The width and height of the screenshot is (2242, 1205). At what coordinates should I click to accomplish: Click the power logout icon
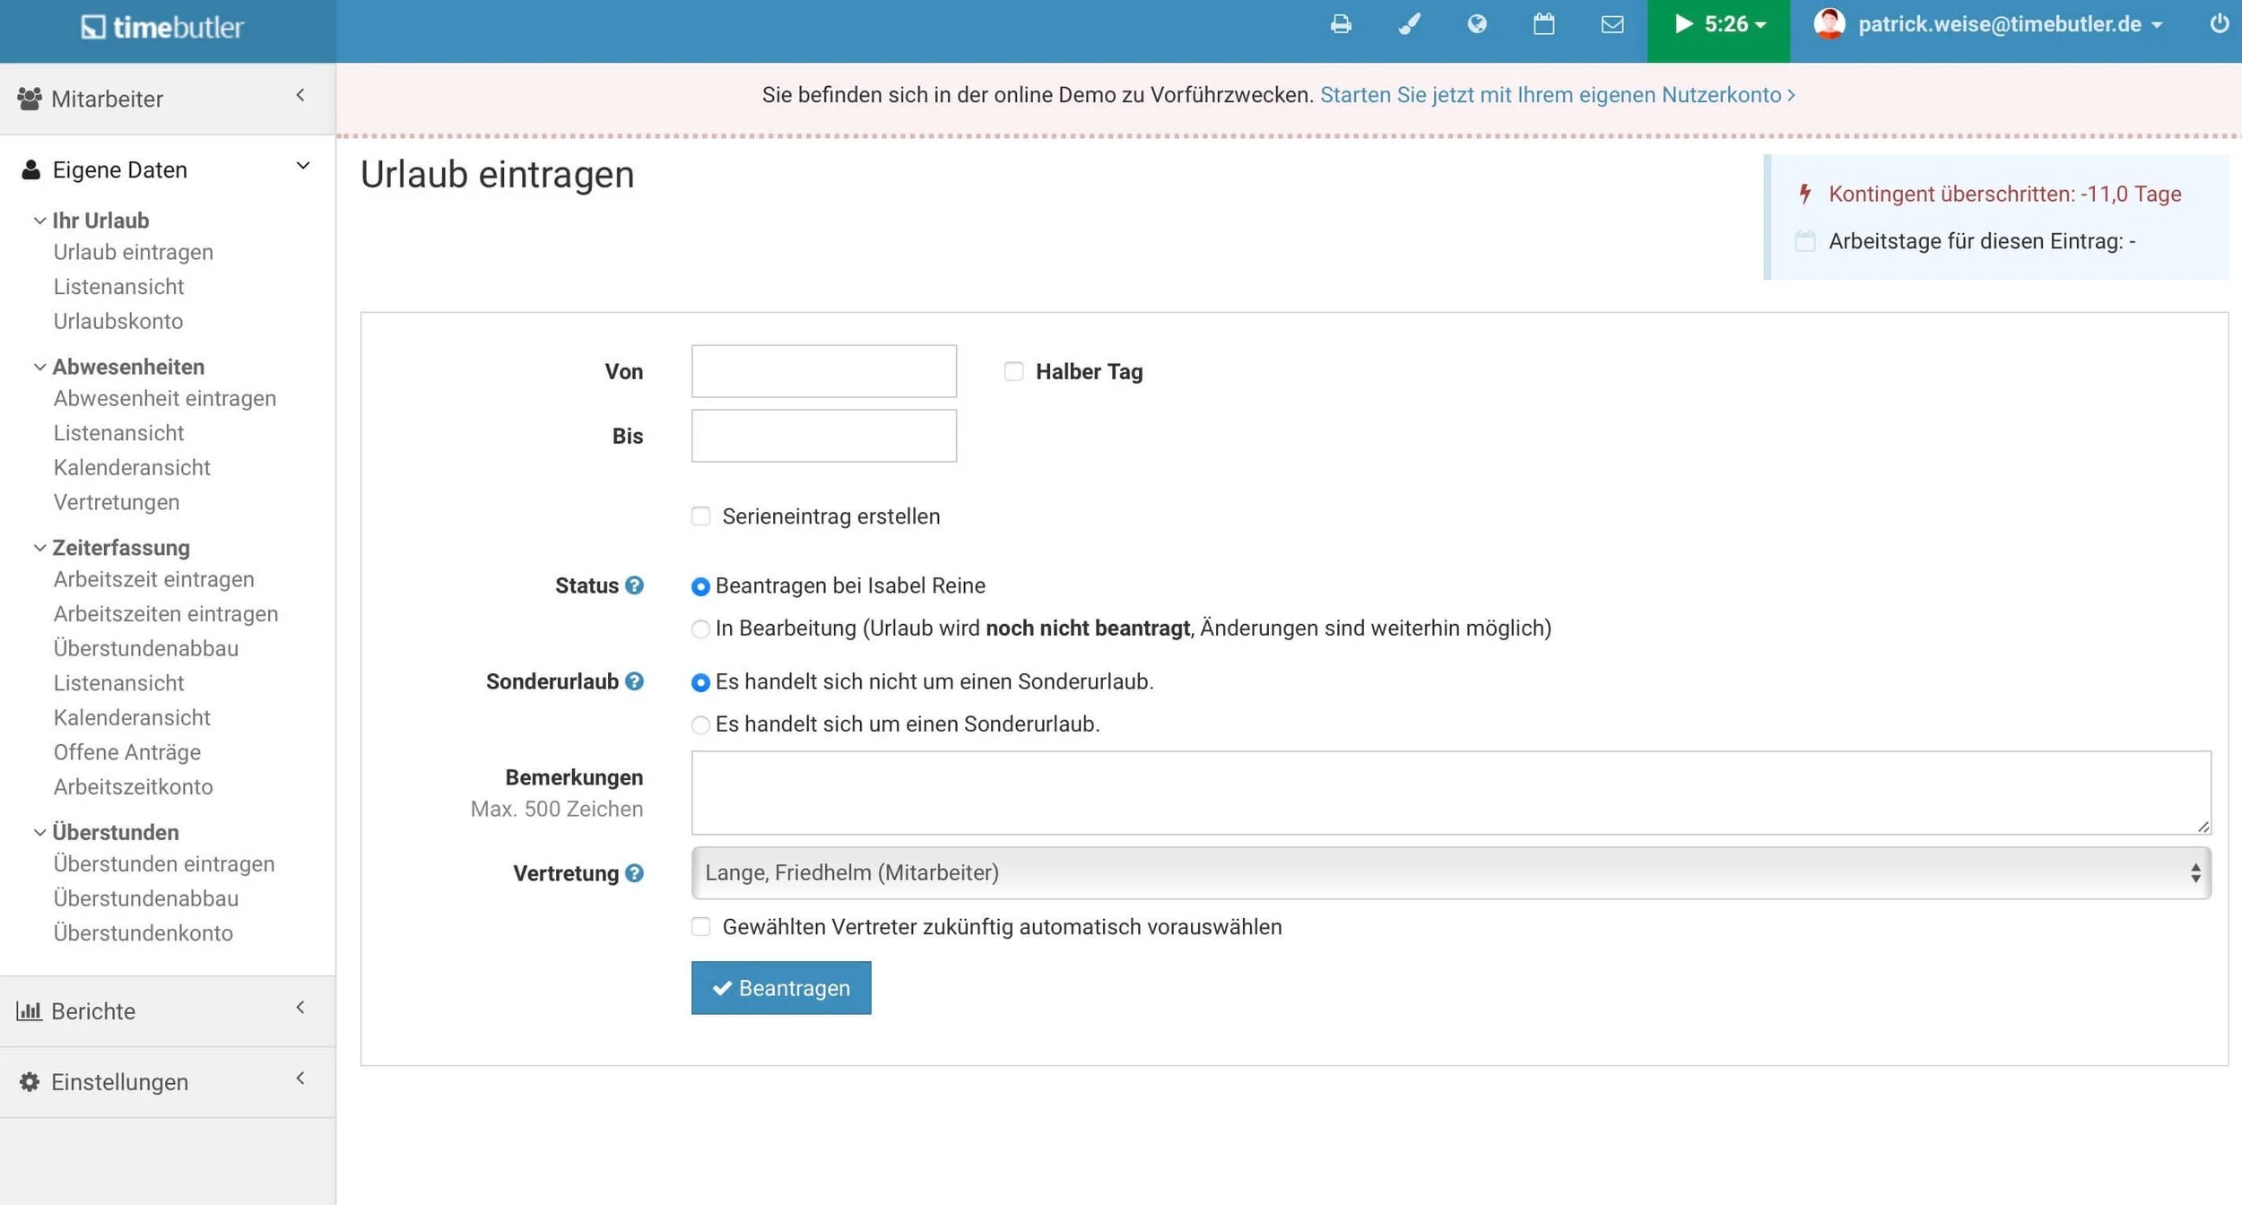2219,24
